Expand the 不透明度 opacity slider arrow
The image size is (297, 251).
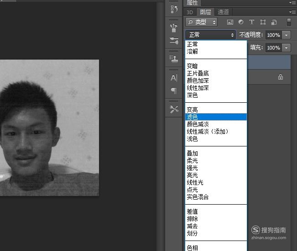286,35
